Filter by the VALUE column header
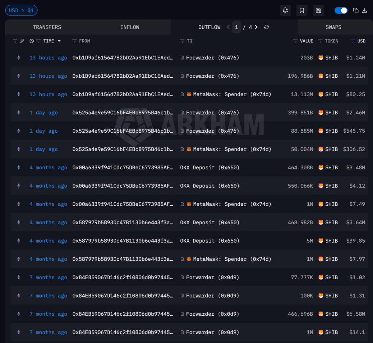This screenshot has width=373, height=343. coord(303,41)
